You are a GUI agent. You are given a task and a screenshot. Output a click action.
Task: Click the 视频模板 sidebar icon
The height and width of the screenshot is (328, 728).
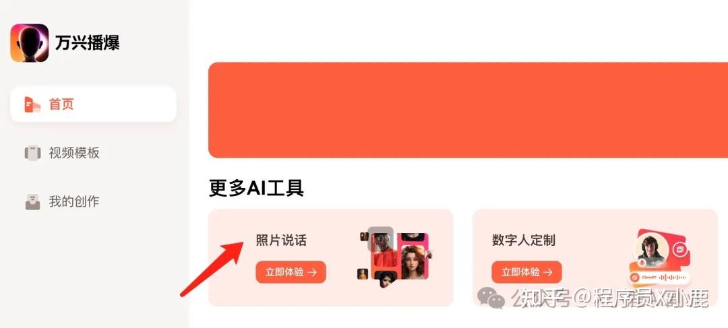click(32, 153)
